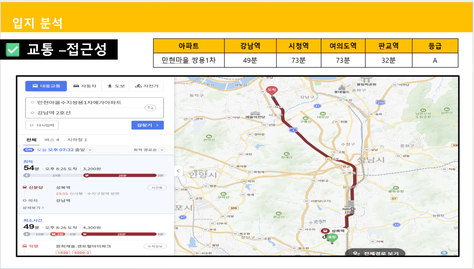474x269 pixels.
Task: Click the 청계산 mountain icon on map
Action: 287,154
